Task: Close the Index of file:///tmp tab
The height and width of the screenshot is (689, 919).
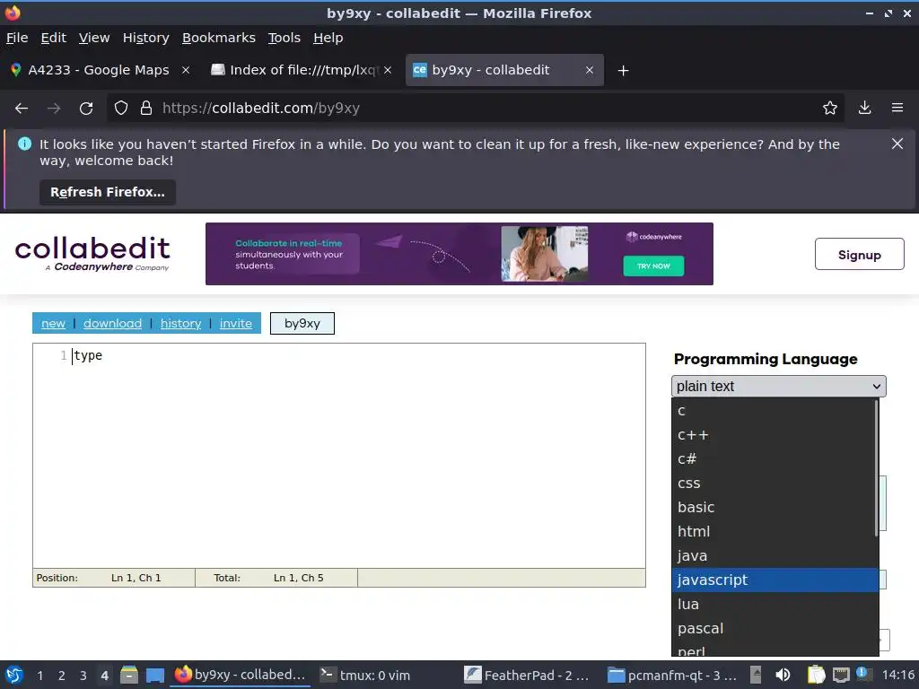Action: 388,70
